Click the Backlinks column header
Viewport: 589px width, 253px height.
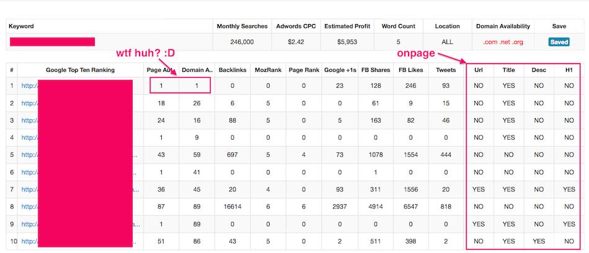[x=232, y=70]
